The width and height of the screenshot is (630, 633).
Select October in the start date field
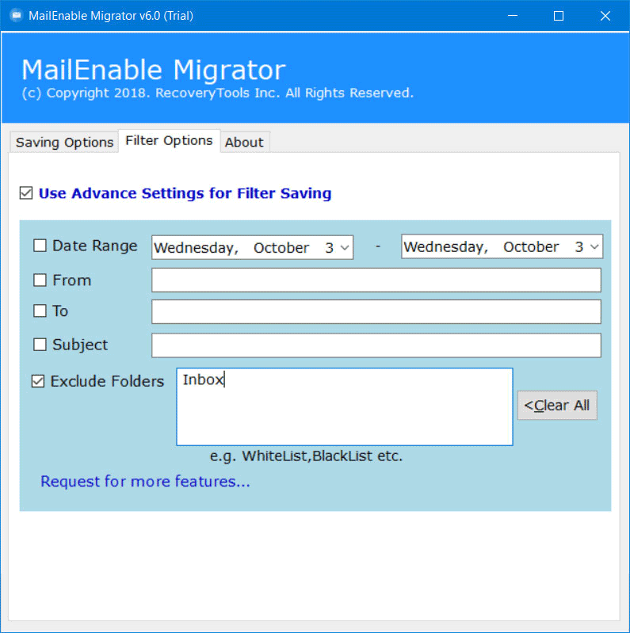pyautogui.click(x=281, y=247)
